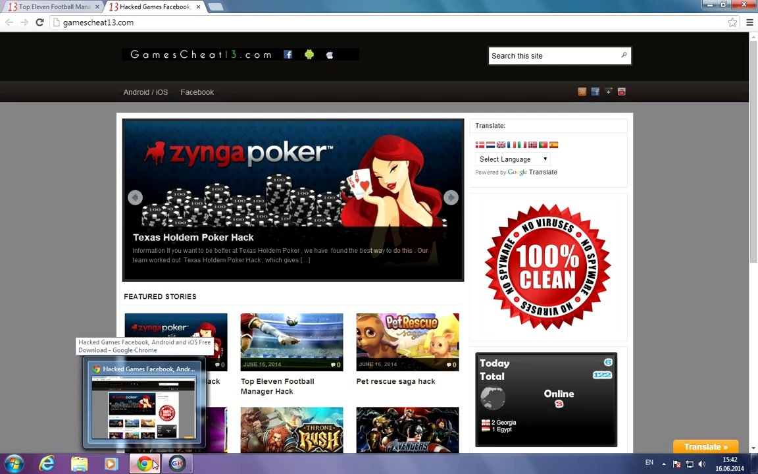Select the Portuguese flag translation

543,145
